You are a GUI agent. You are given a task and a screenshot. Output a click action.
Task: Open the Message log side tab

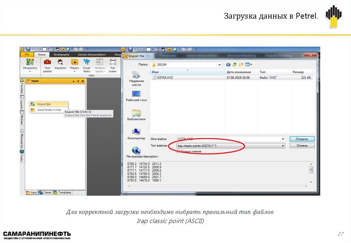(22, 139)
